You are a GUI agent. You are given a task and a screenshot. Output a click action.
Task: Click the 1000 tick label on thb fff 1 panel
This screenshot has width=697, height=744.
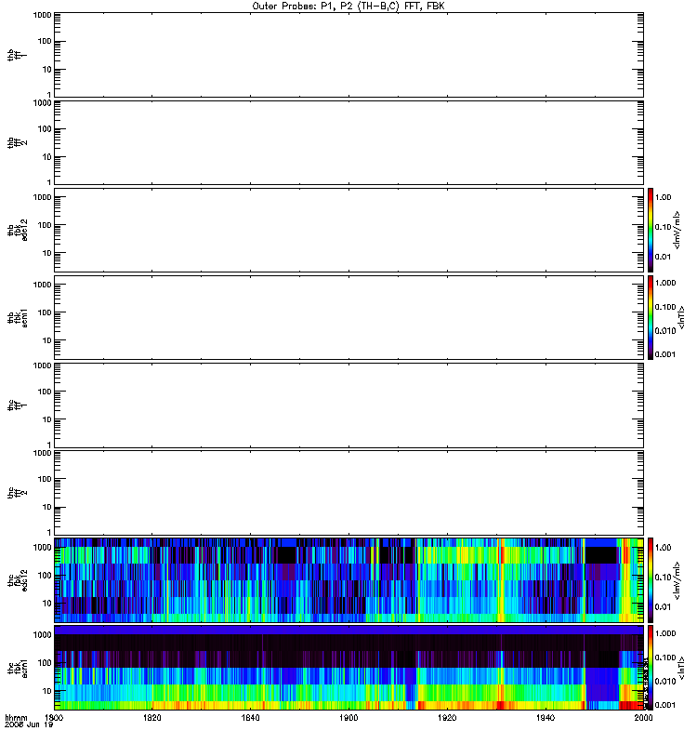[42, 15]
